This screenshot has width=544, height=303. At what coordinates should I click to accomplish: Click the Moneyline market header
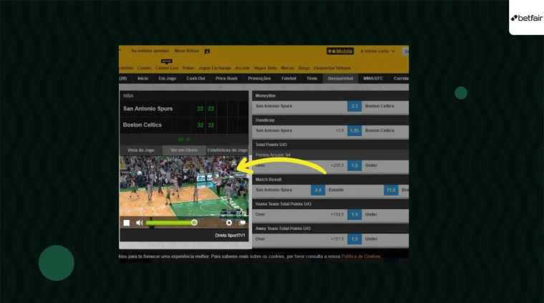click(x=330, y=96)
